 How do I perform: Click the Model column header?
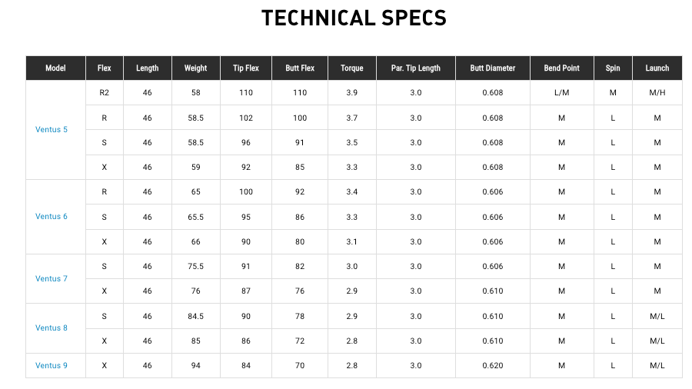[55, 68]
